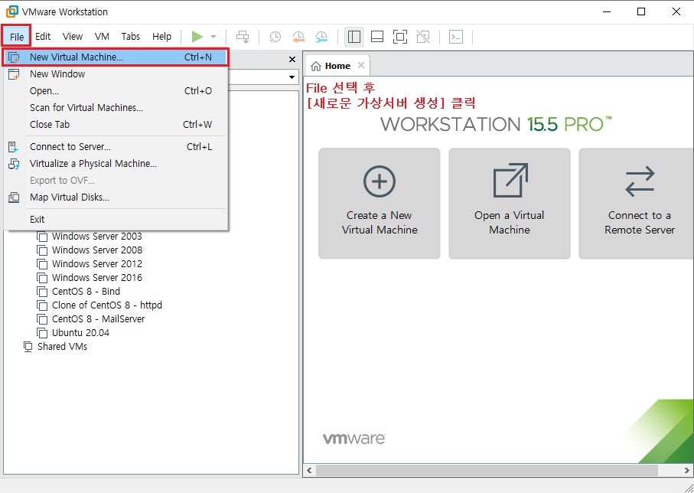Choose Virtualize a Physical Machine...
This screenshot has width=694, height=493.
[x=116, y=164]
